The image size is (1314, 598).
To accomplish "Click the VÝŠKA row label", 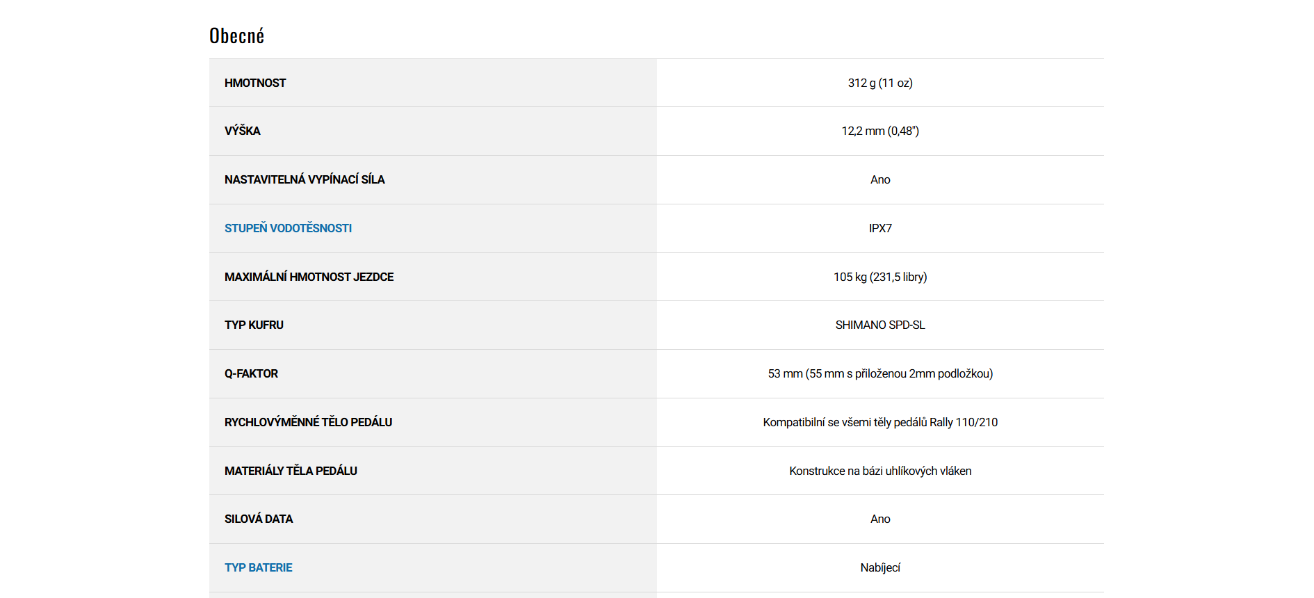I will [242, 131].
